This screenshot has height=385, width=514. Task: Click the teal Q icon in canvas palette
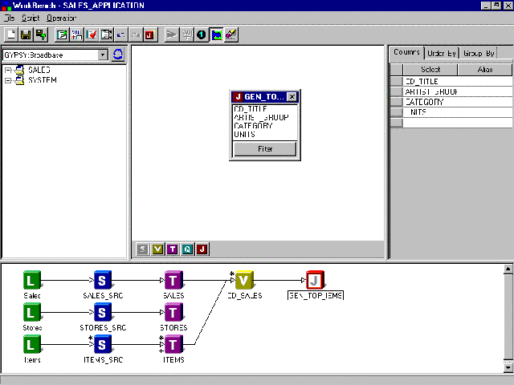187,249
